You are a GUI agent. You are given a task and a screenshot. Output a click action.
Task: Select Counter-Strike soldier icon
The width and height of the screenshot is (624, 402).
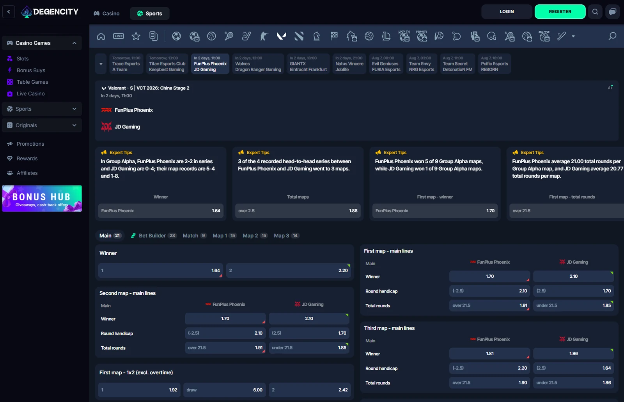tap(264, 36)
